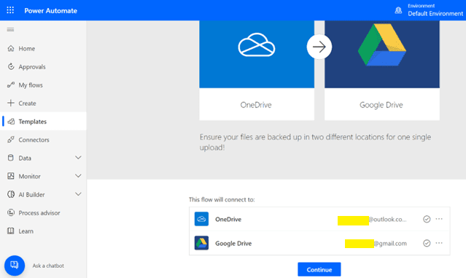Screen dimensions: 466x278
Task: Click the AI Builder icon
Action: (x=11, y=194)
